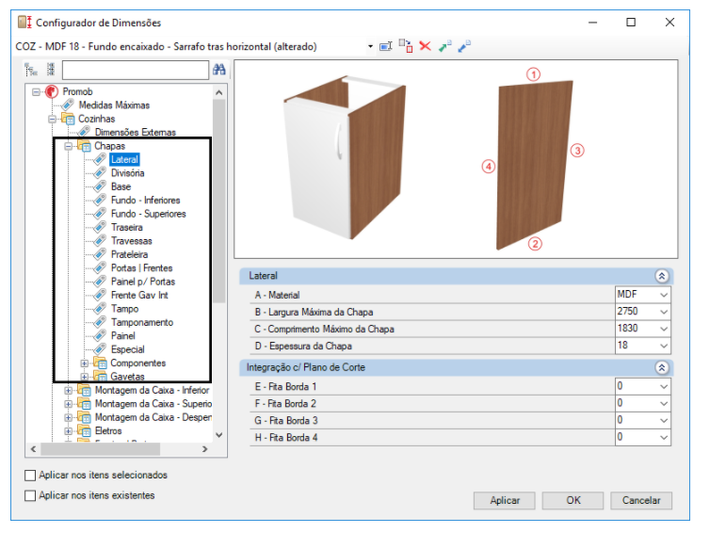
Task: Click the red X delete icon in toolbar
Action: 426,46
